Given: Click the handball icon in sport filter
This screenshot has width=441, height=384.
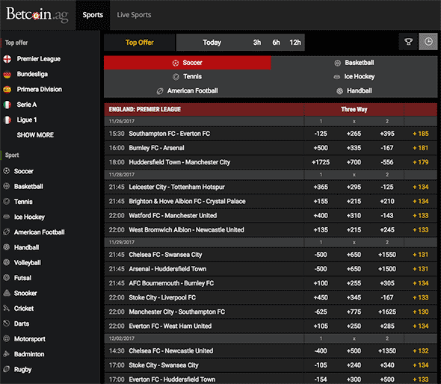Looking at the screenshot, I should [340, 91].
